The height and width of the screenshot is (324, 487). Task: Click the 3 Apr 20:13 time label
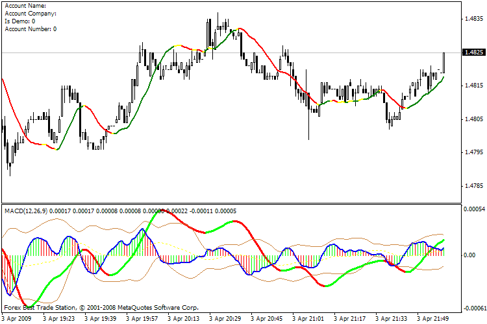point(185,319)
